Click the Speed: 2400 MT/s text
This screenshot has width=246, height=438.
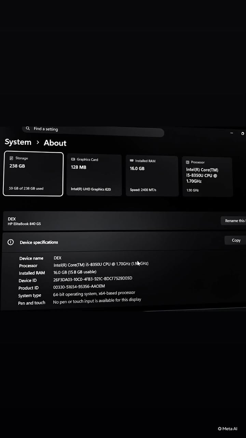point(143,190)
